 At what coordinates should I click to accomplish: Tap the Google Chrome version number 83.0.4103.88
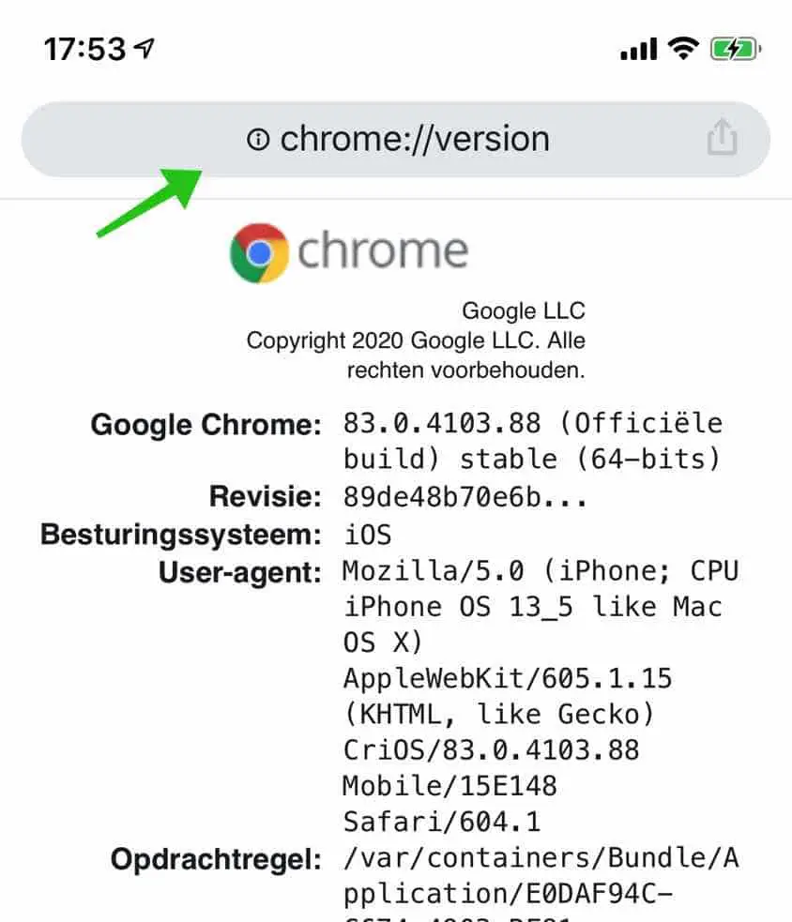[439, 424]
